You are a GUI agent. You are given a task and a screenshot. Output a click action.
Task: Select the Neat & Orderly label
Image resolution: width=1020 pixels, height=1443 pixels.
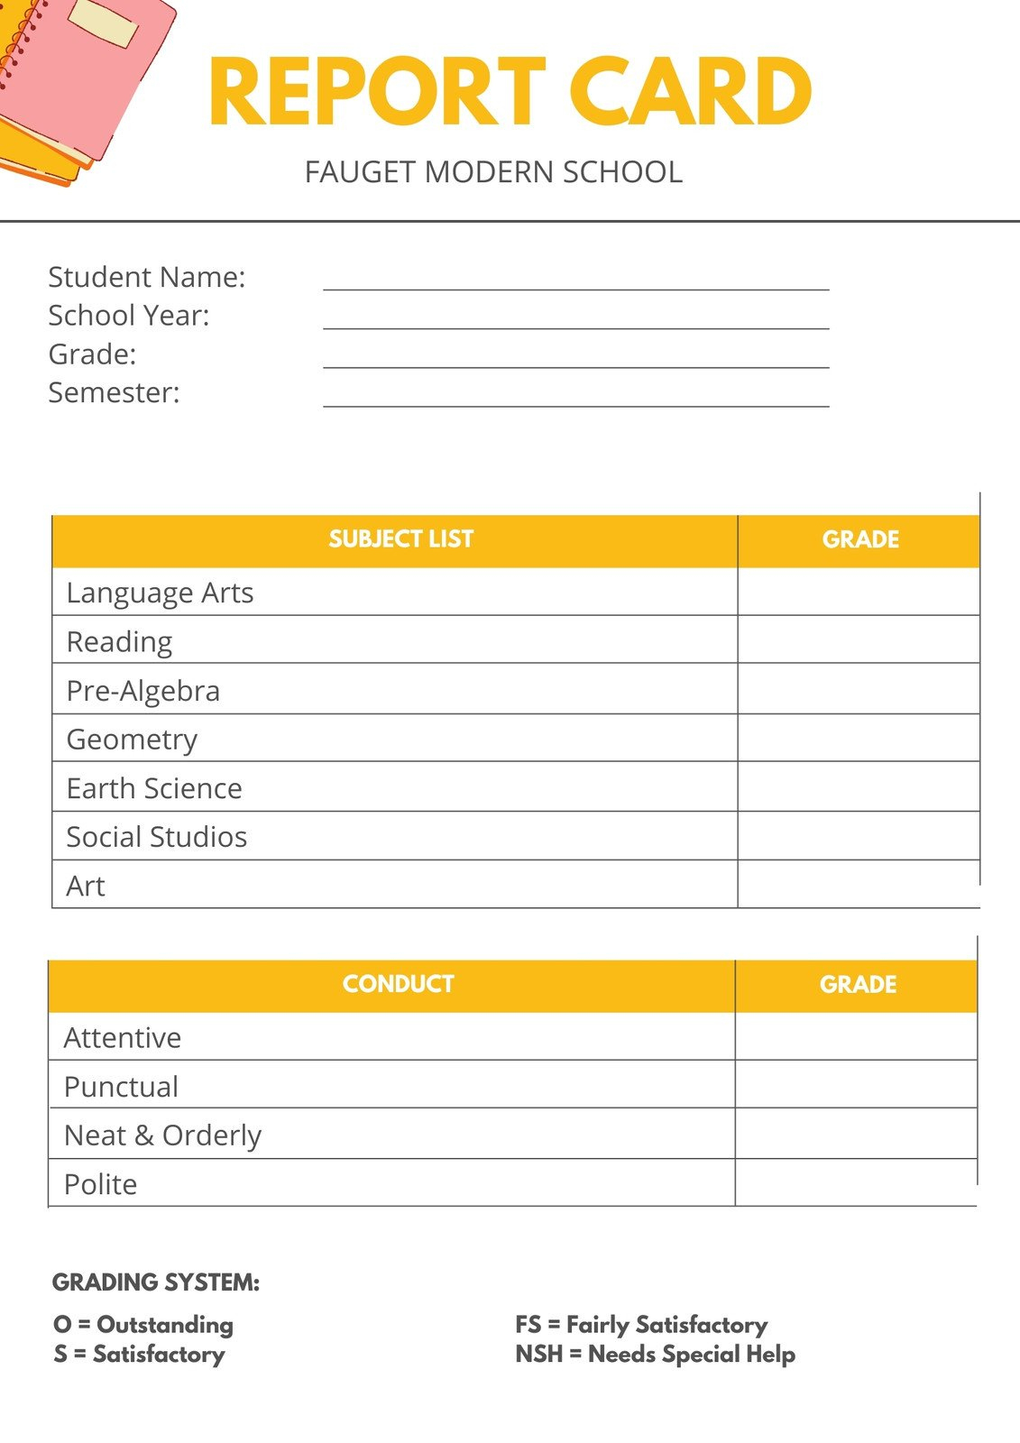click(162, 1135)
